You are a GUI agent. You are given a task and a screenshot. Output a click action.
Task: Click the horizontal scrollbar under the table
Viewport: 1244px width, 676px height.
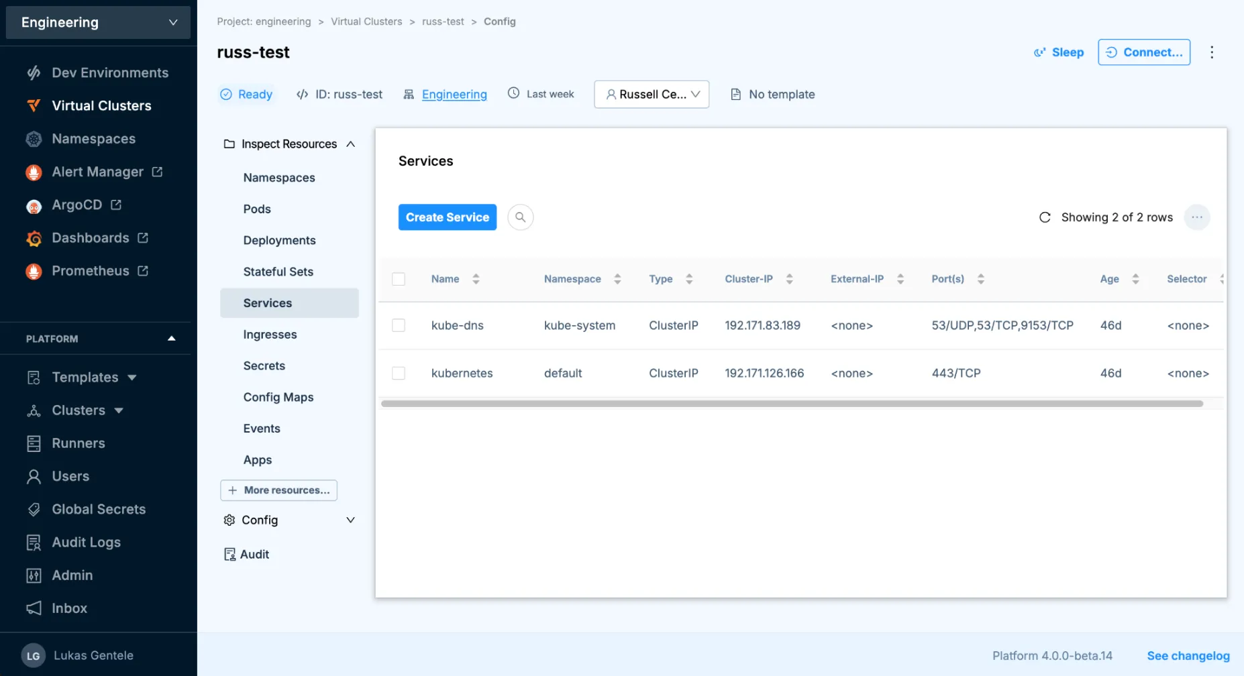click(792, 404)
